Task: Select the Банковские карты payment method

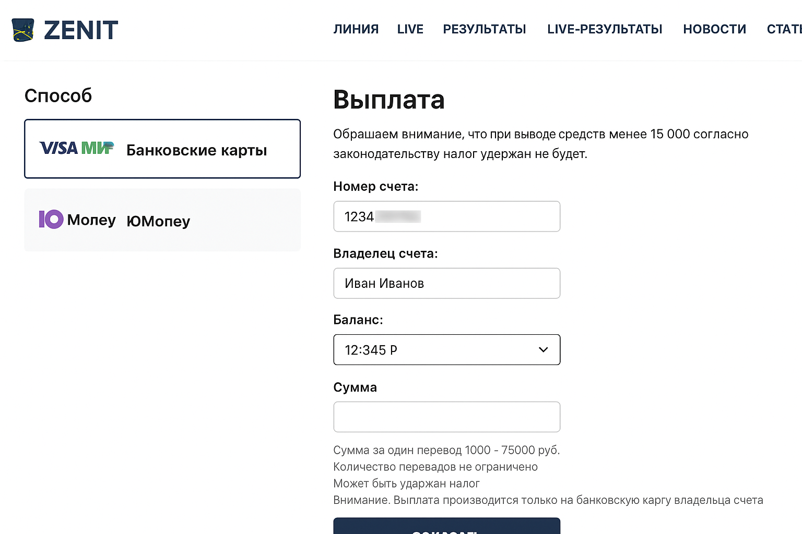Action: (196, 150)
